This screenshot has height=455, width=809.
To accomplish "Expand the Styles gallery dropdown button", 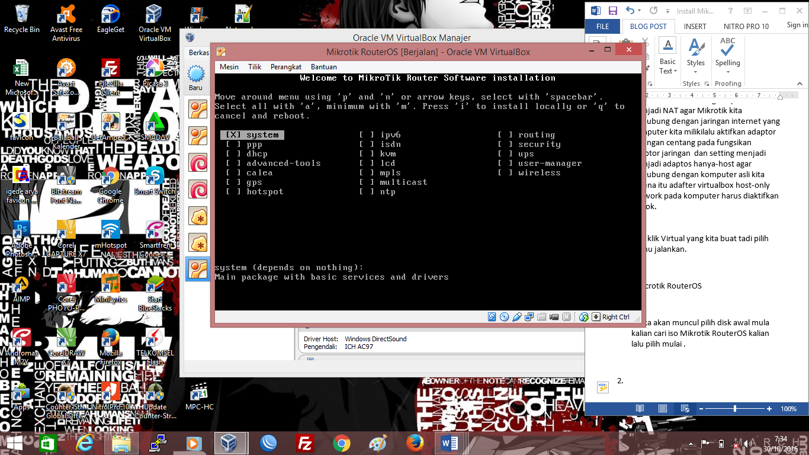I will (x=695, y=71).
